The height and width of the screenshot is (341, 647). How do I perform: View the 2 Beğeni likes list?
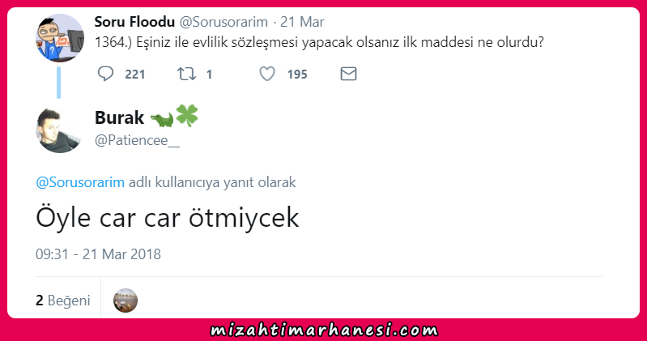(x=62, y=301)
